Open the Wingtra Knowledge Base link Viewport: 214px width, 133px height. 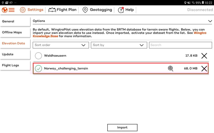click(x=202, y=33)
